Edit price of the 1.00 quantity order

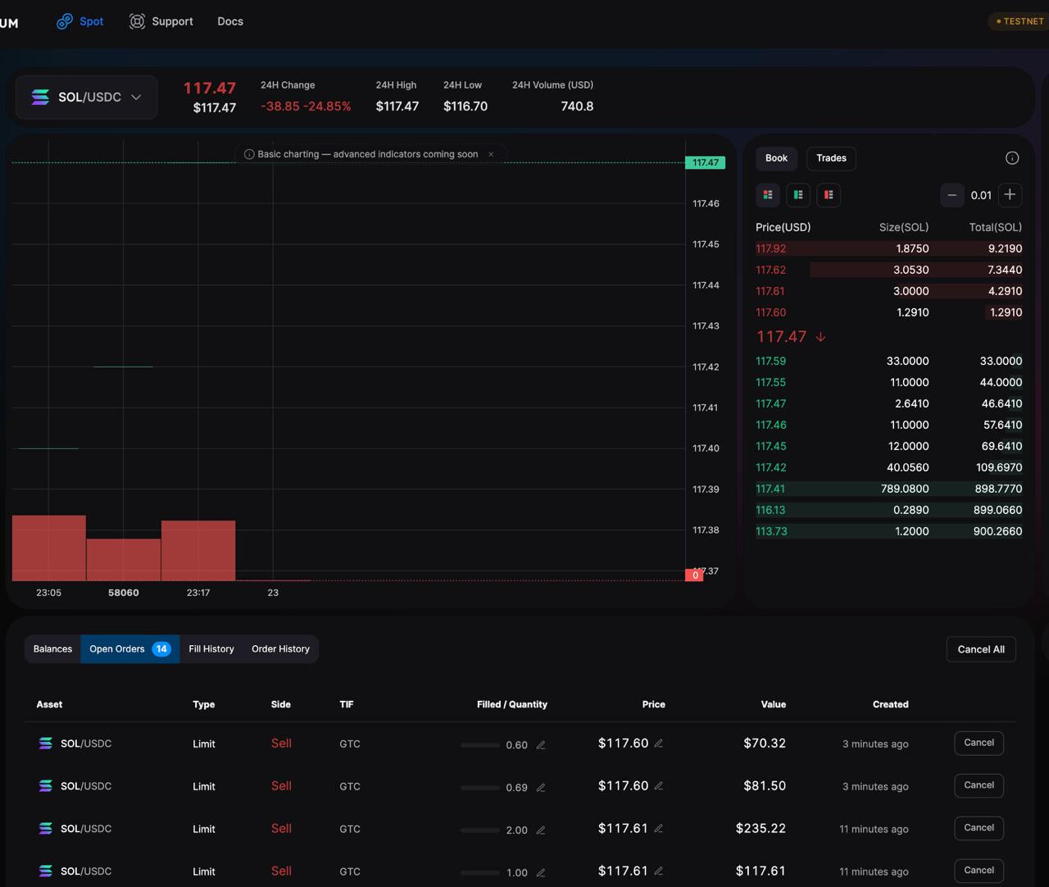659,871
